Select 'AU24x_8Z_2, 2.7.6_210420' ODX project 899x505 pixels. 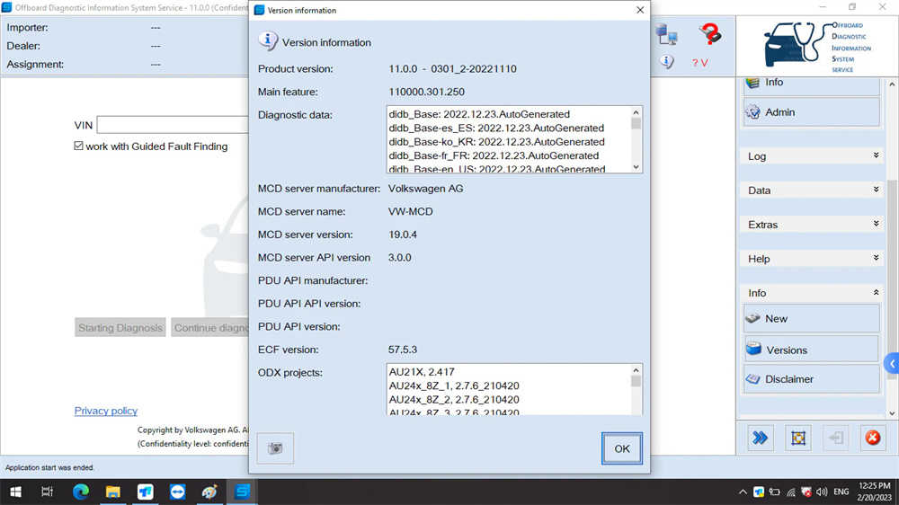pos(453,399)
